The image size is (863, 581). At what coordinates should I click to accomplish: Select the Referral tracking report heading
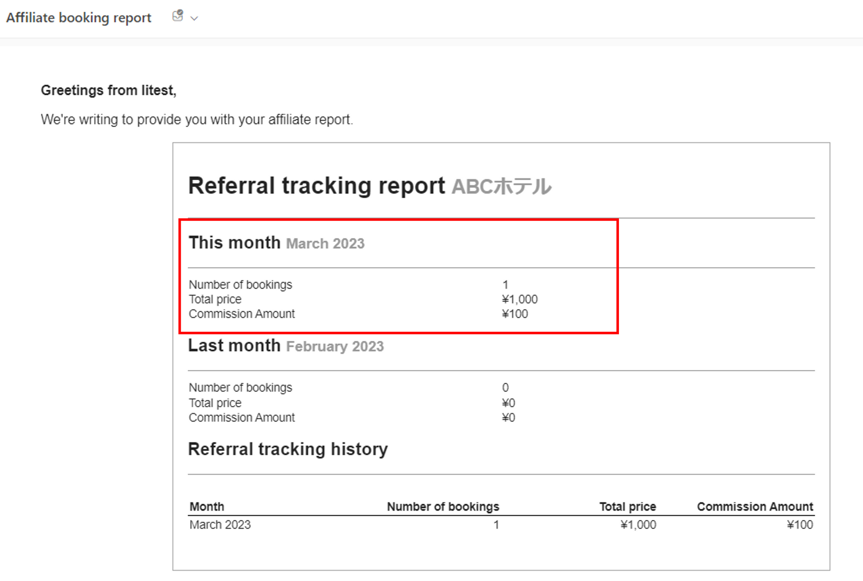[x=316, y=185]
